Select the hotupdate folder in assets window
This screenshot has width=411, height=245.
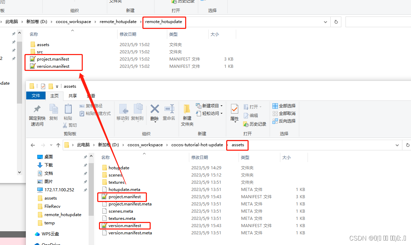[x=119, y=168]
